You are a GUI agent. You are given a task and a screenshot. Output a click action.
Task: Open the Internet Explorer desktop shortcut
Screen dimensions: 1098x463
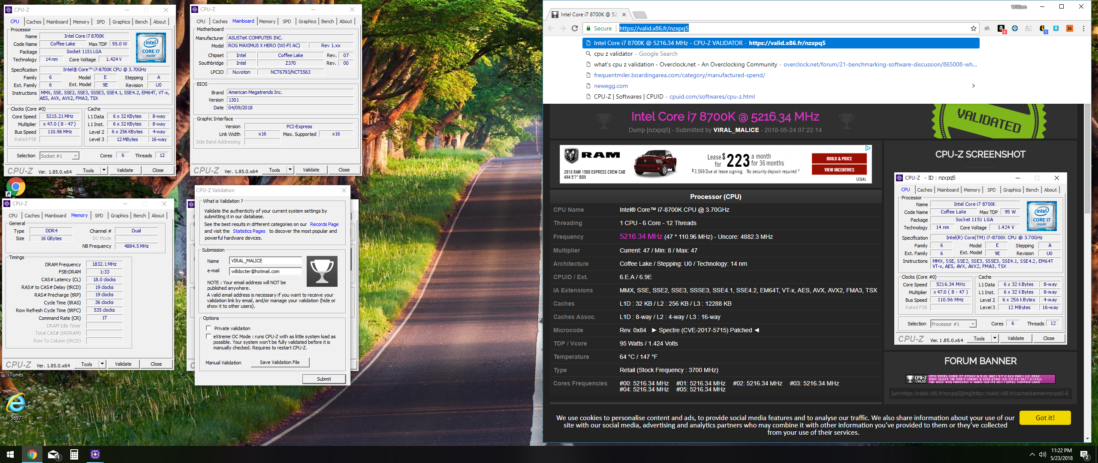point(16,406)
